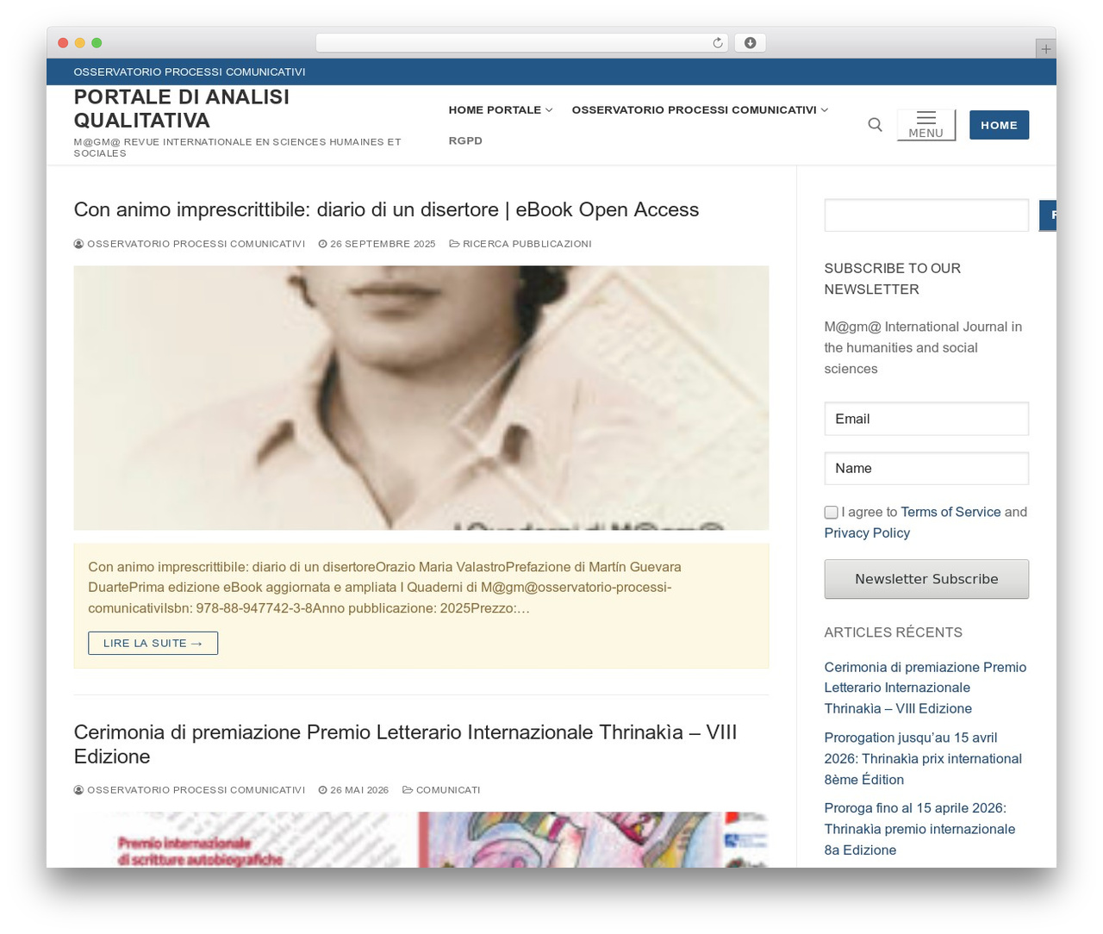Open the Portale di Analisi Qualitativa title
The height and width of the screenshot is (934, 1103).
click(x=182, y=109)
